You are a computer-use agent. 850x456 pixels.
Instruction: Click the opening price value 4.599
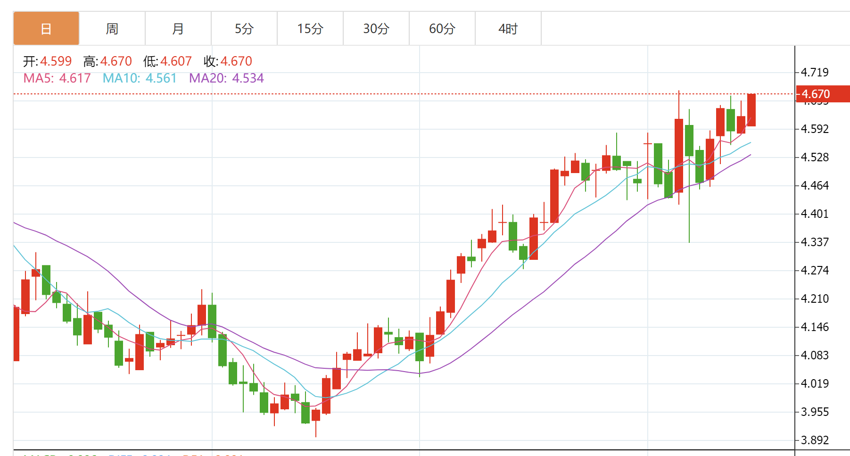(x=56, y=61)
